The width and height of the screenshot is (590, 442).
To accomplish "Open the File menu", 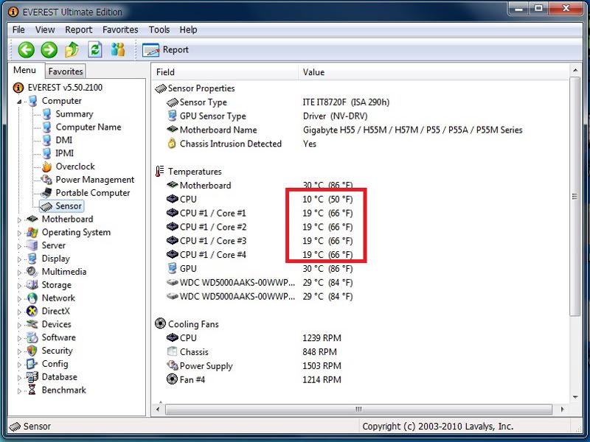I will [18, 29].
